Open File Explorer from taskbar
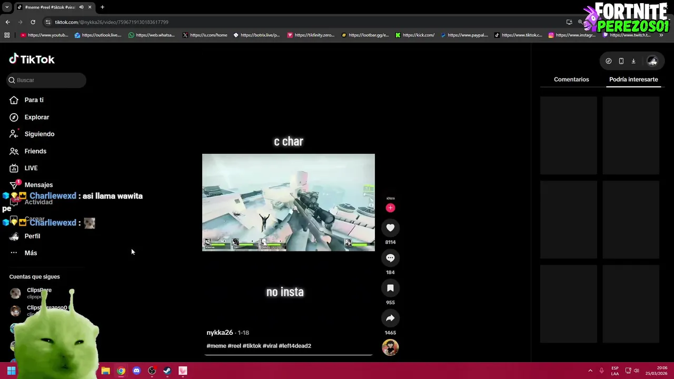This screenshot has width=674, height=379. (105, 371)
